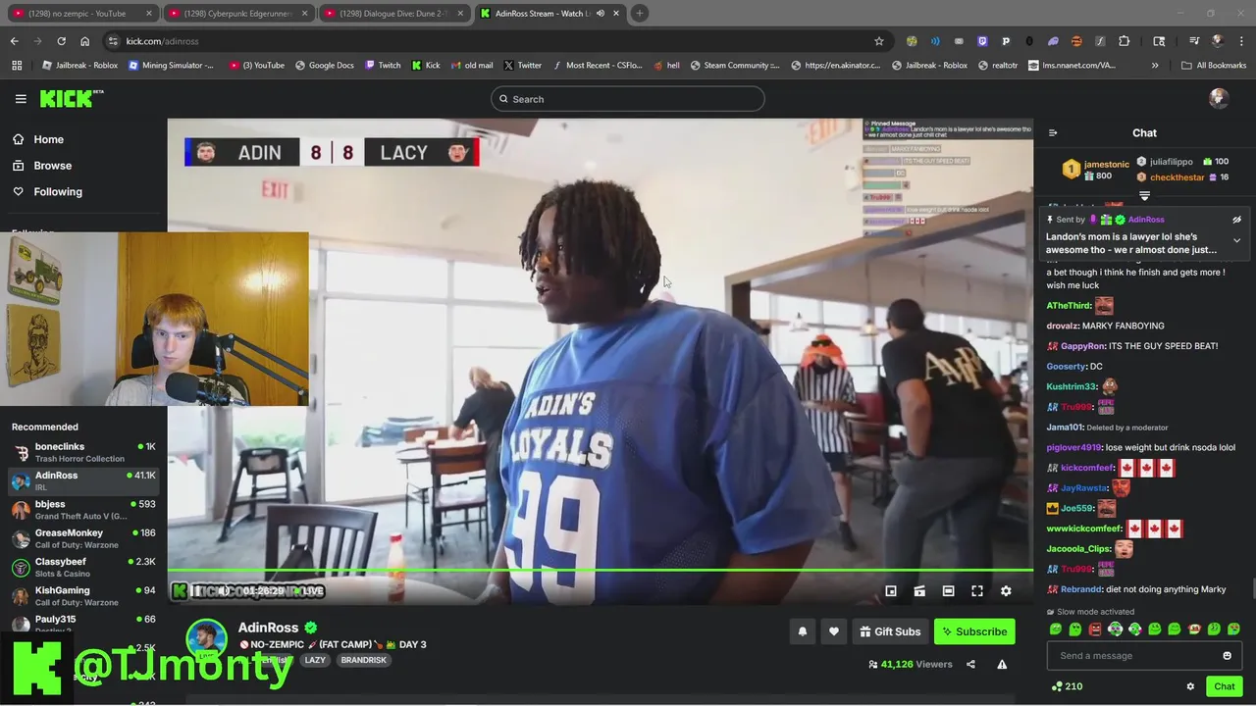Switch to Cyberpunk: Edgerunners tab

click(x=239, y=13)
